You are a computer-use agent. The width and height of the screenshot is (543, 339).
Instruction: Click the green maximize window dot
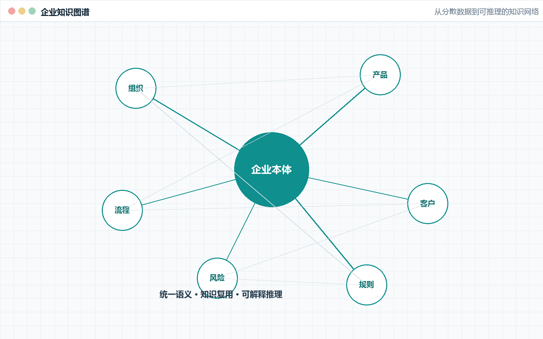pos(32,11)
